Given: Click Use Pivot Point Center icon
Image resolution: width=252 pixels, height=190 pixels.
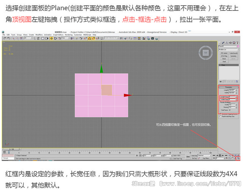Looking at the screenshot, I should tap(72, 39).
